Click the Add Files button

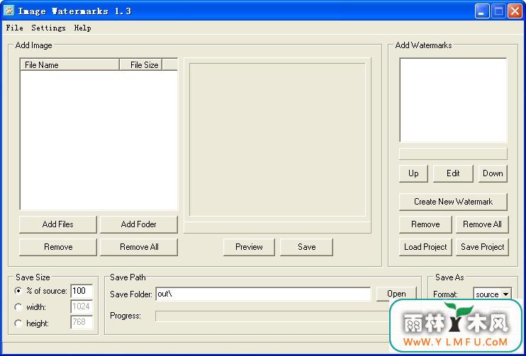point(57,224)
